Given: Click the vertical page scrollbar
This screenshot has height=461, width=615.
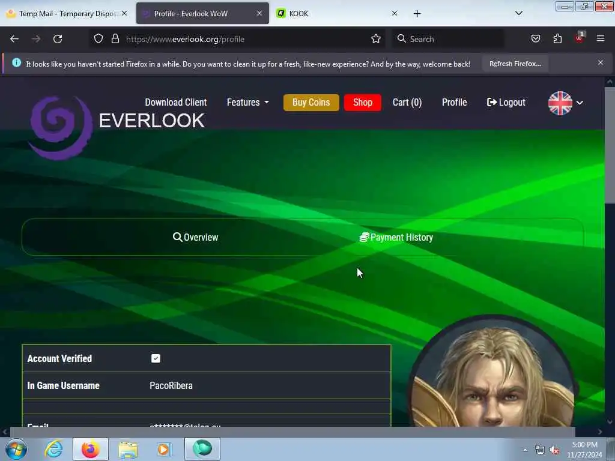Looking at the screenshot, I should click(x=609, y=145).
